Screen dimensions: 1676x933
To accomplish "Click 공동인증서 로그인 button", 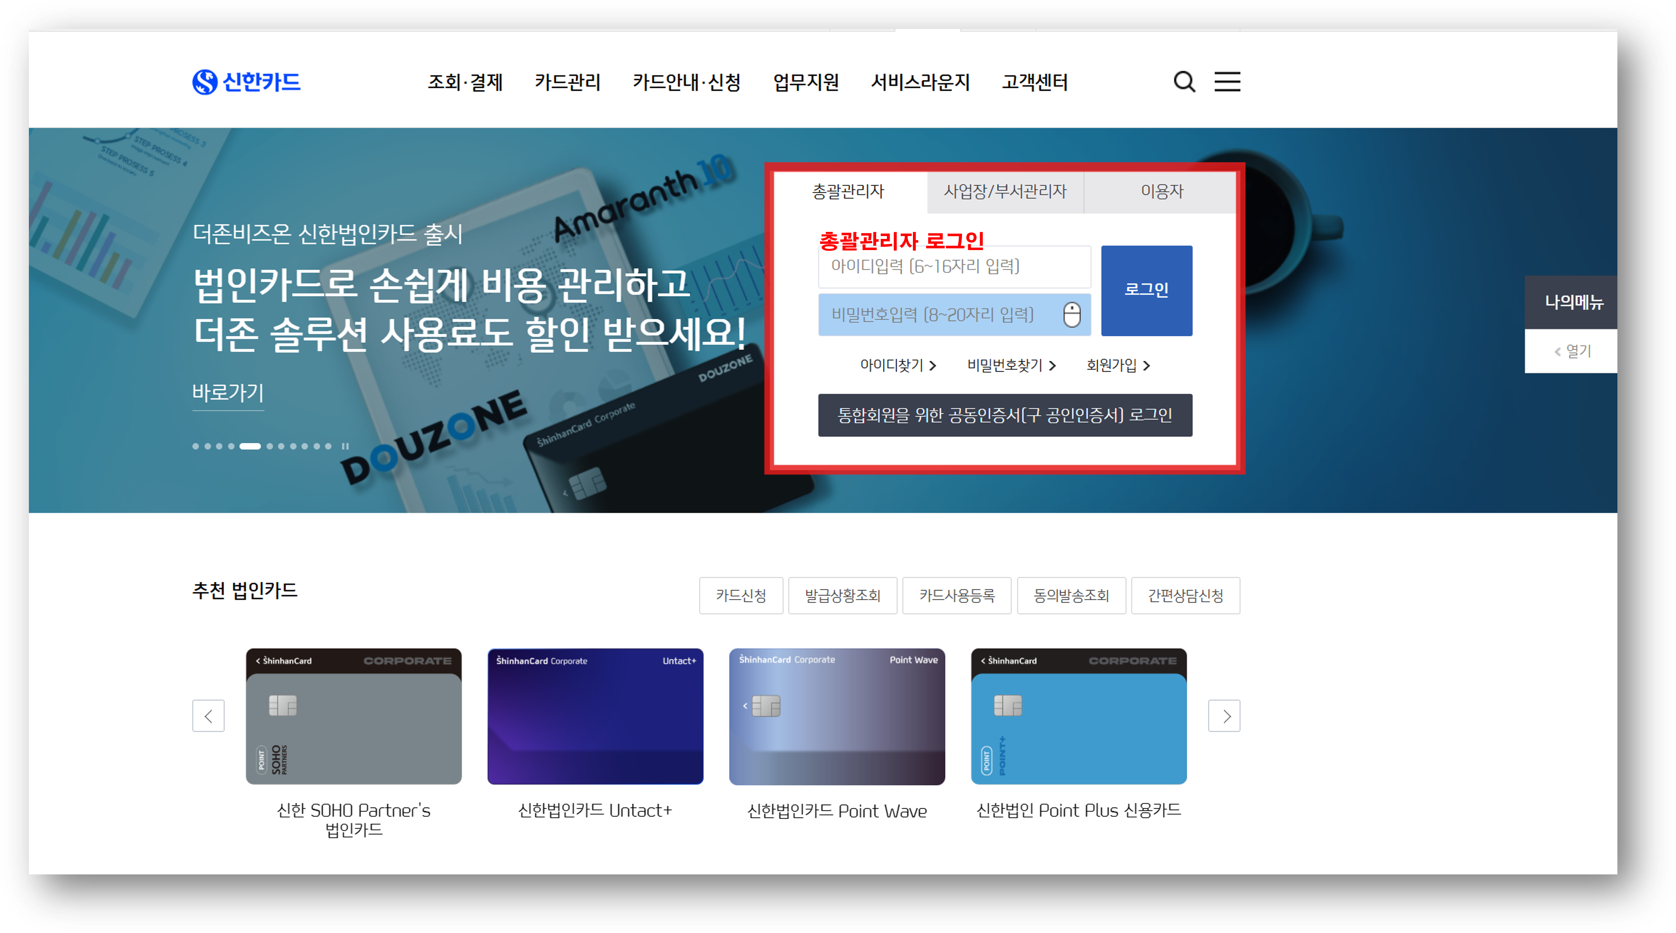I will click(x=1005, y=415).
